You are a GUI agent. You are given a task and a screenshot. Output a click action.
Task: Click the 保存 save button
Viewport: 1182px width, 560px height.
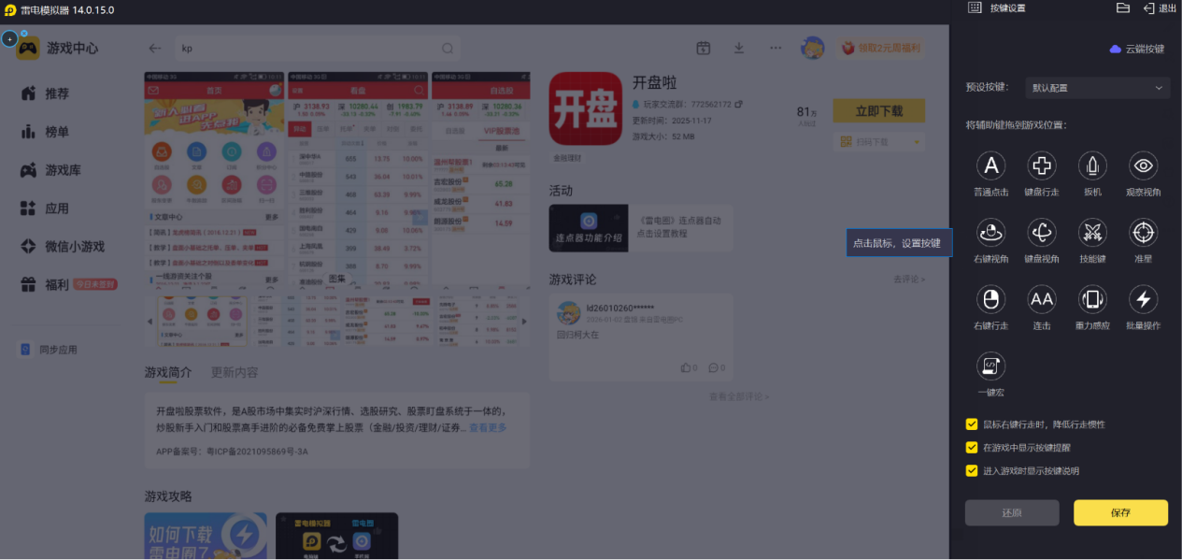(x=1120, y=512)
